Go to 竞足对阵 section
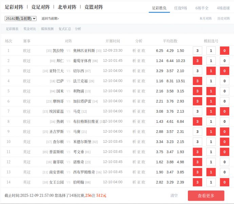The width and height of the screenshot is (234, 204). 40,7
